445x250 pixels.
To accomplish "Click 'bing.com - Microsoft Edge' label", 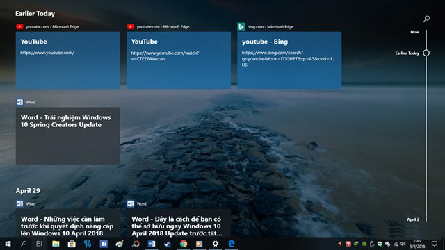I will (x=270, y=27).
